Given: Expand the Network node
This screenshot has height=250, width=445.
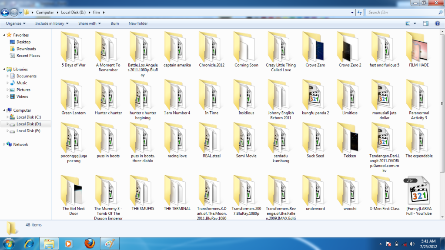Looking at the screenshot, I should click(x=4, y=144).
